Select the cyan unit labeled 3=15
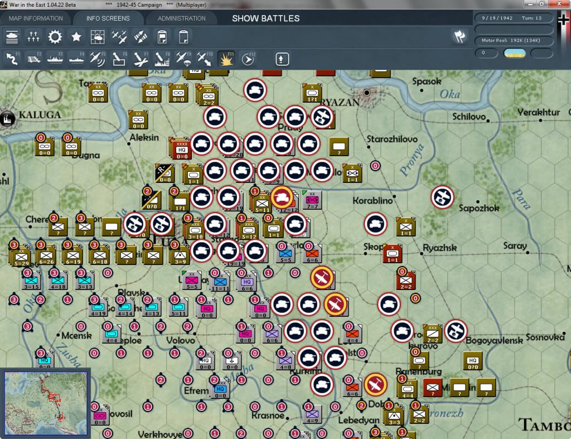Image resolution: width=571 pixels, height=439 pixels. (31, 281)
